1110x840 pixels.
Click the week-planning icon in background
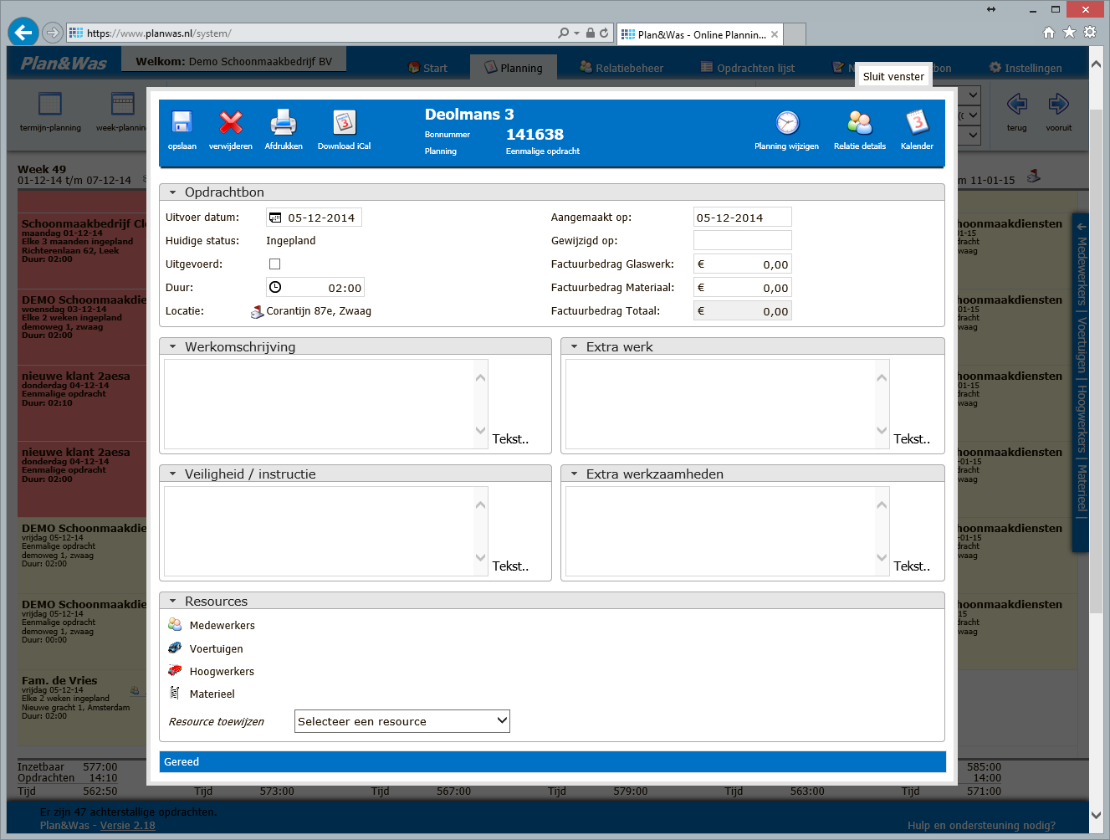(123, 104)
